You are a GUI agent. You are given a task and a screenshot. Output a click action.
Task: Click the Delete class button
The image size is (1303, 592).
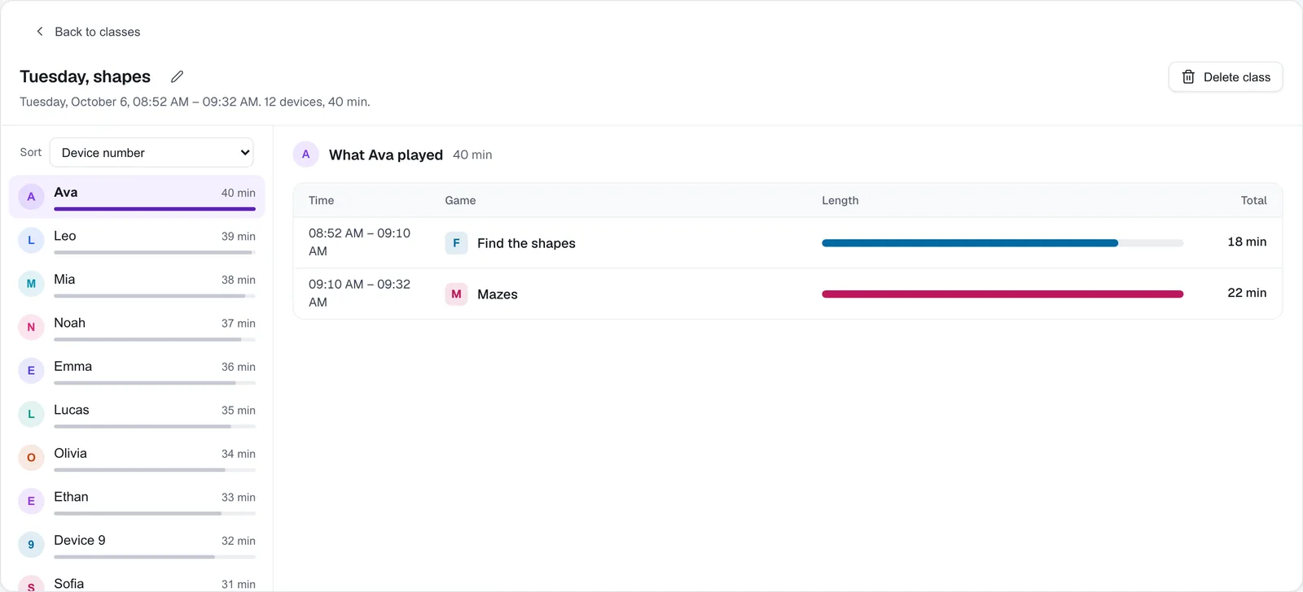pyautogui.click(x=1226, y=77)
